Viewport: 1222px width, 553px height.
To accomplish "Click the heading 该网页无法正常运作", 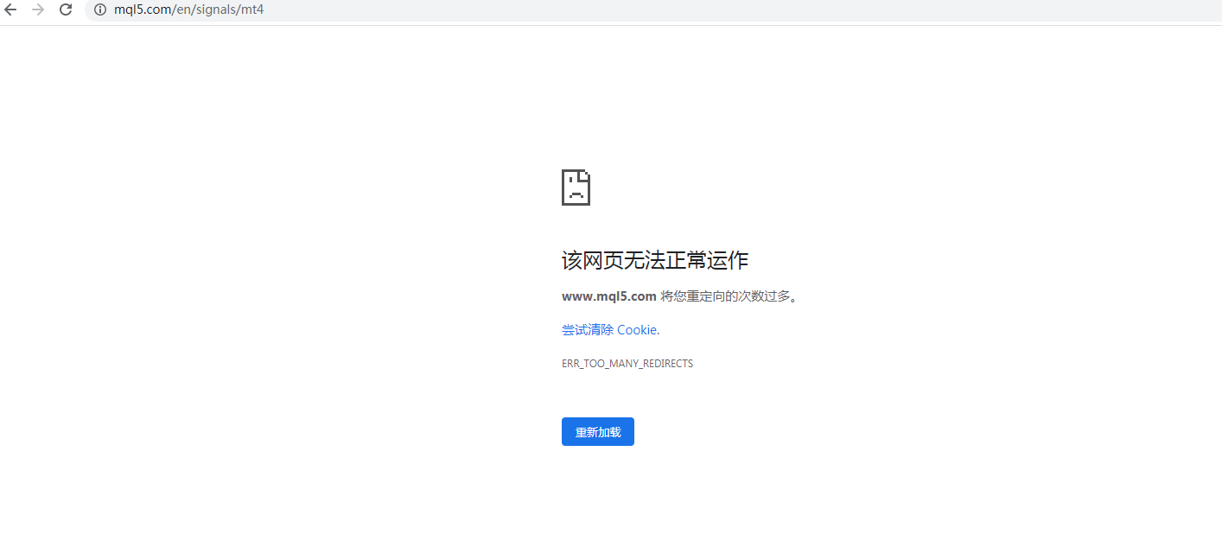I will coord(655,260).
